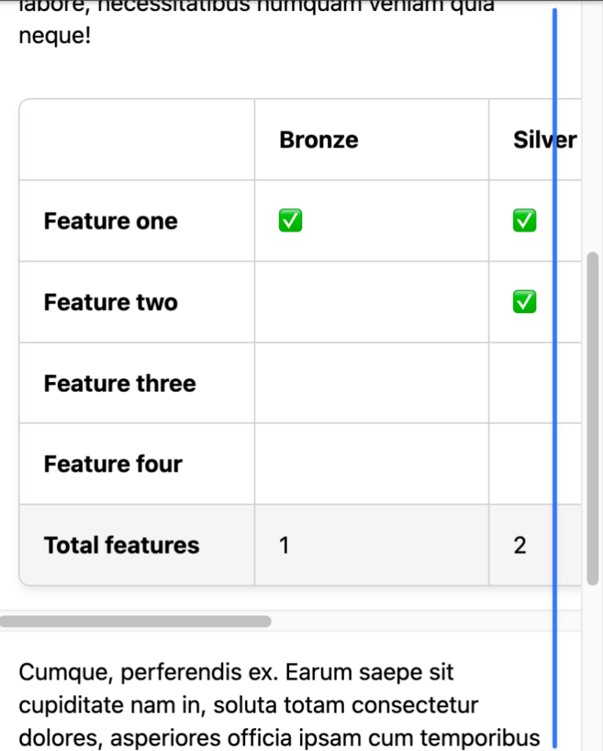Click Bronze total features value 1
The image size is (603, 751).
coord(284,545)
